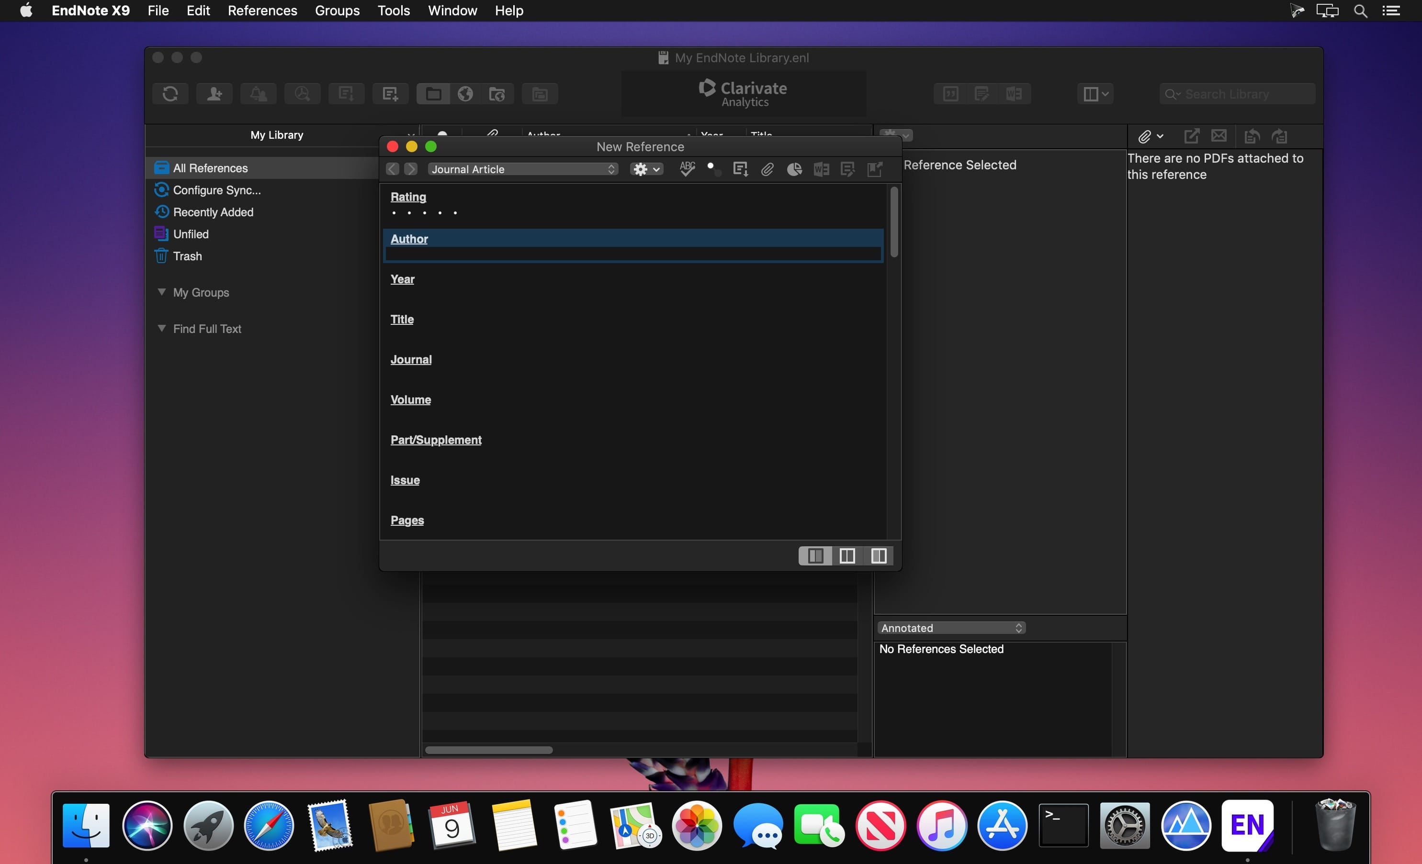Open the Tools menu

(394, 11)
